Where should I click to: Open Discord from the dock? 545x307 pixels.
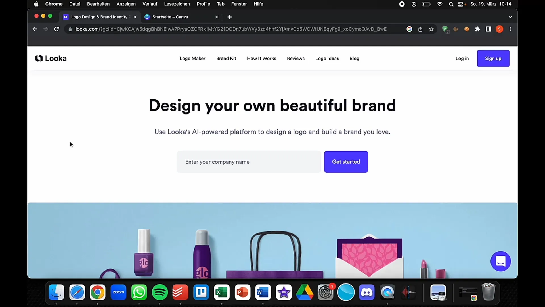click(367, 293)
